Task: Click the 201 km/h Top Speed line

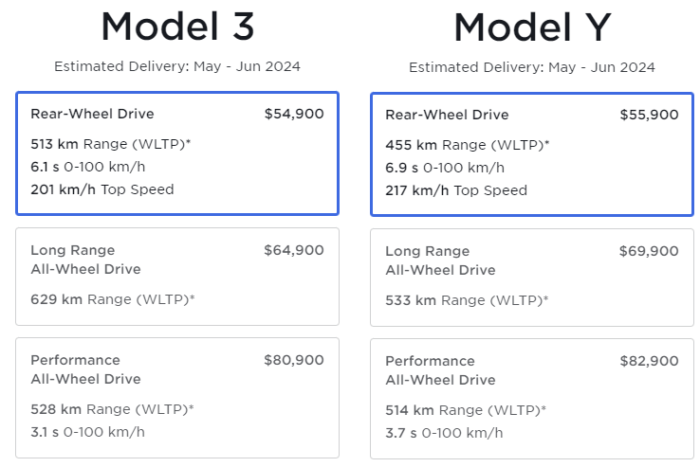Action: [x=102, y=189]
